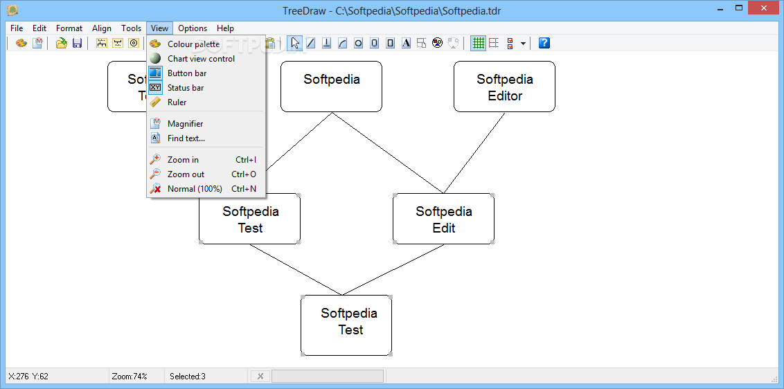The width and height of the screenshot is (784, 389).
Task: Choose Magnifier in the View menu
Action: click(x=206, y=123)
